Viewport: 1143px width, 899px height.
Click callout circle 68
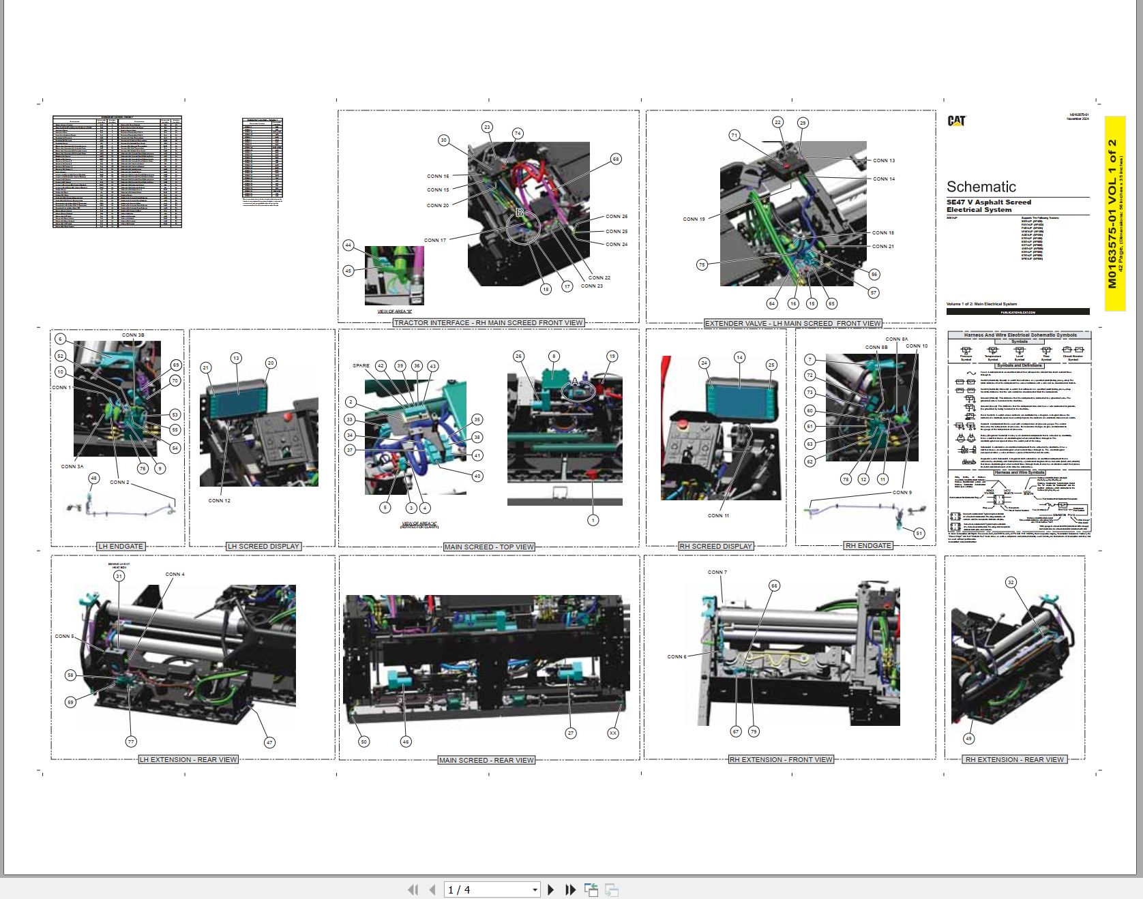(x=616, y=159)
